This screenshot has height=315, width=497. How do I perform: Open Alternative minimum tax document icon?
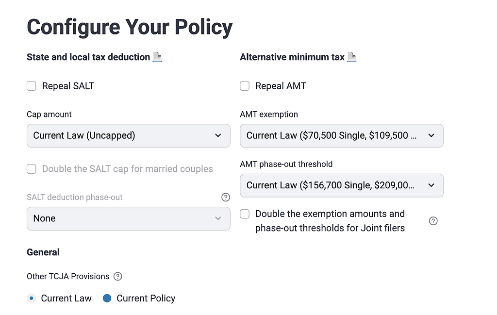coord(351,57)
